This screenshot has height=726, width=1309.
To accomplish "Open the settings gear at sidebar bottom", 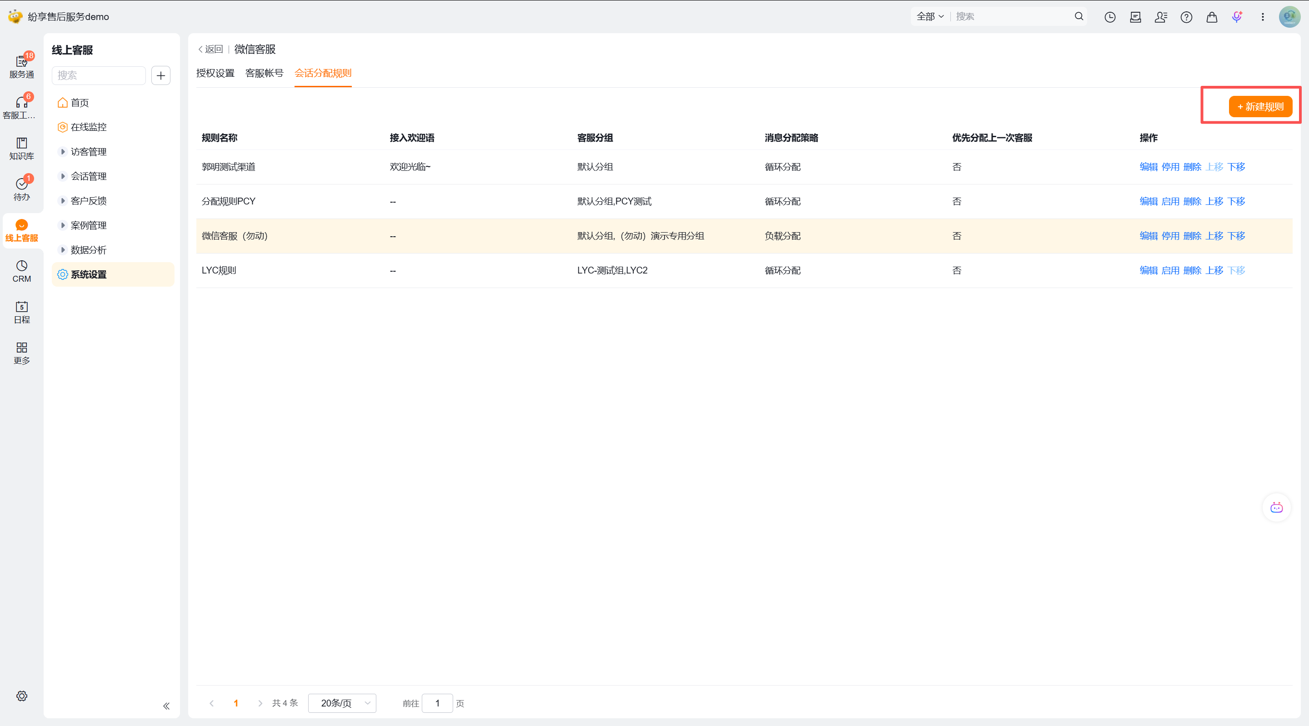I will [21, 696].
